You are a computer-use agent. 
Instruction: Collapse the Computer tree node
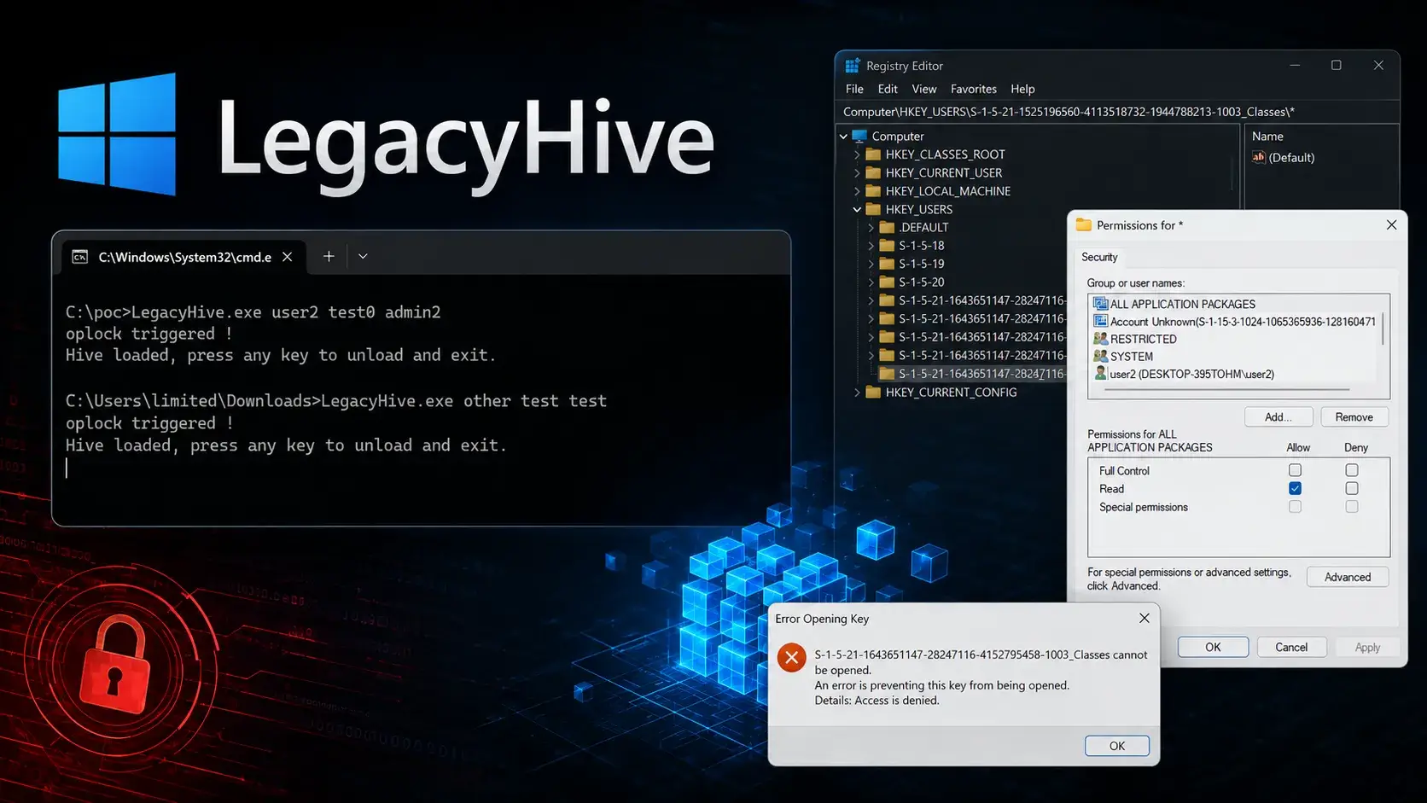coord(843,137)
